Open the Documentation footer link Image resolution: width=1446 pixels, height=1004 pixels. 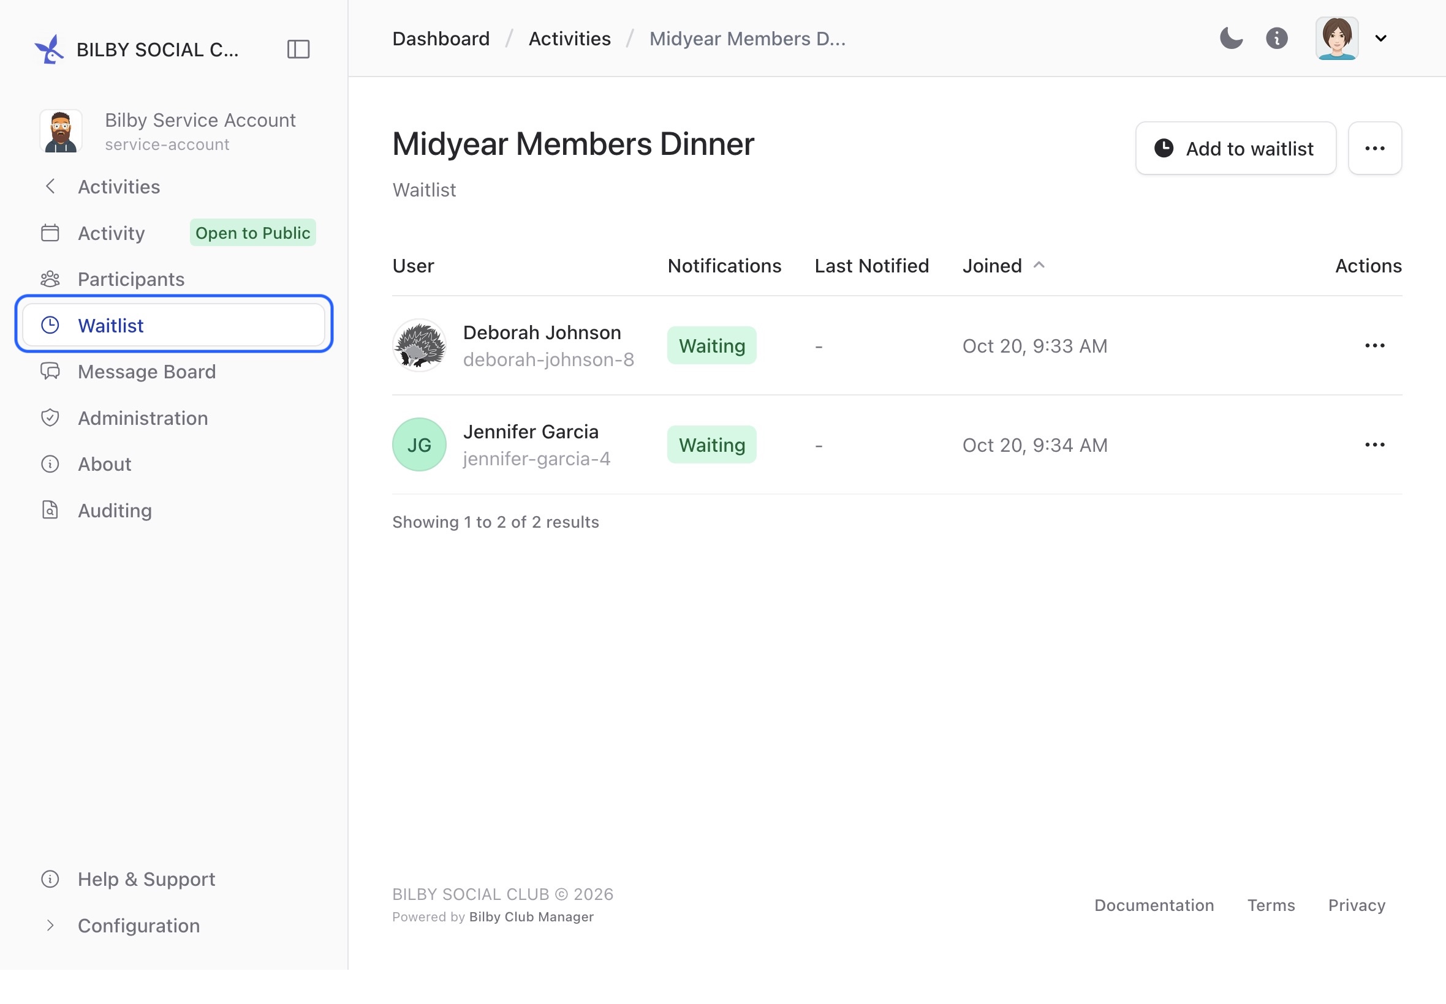1154,905
